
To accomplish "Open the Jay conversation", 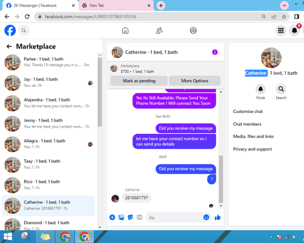I will coord(49,83).
